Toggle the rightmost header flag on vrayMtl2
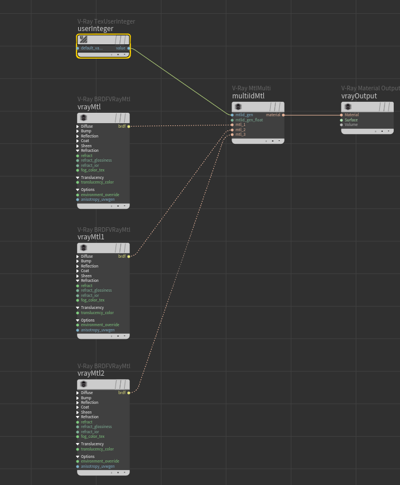The width and height of the screenshot is (400, 485). click(x=126, y=384)
